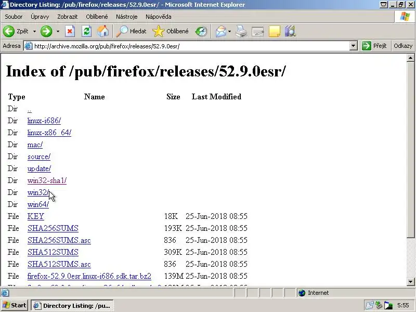Stop loading the page with the red X

click(70, 31)
